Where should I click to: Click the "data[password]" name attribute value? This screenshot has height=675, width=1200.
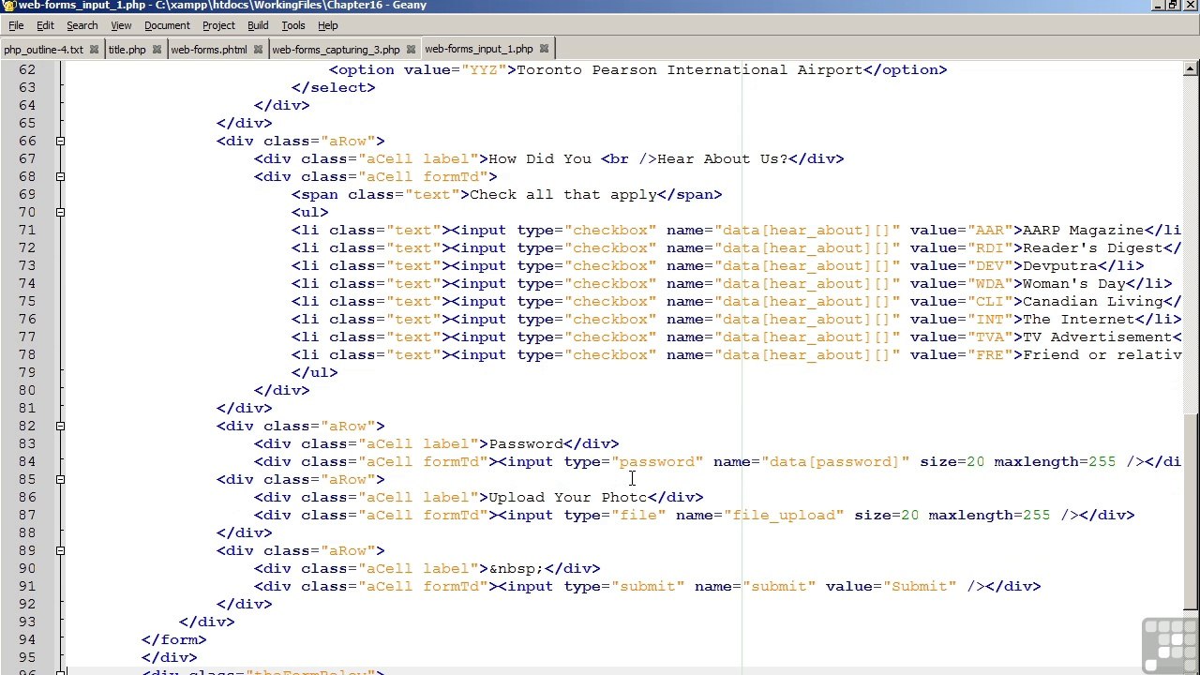coord(834,462)
